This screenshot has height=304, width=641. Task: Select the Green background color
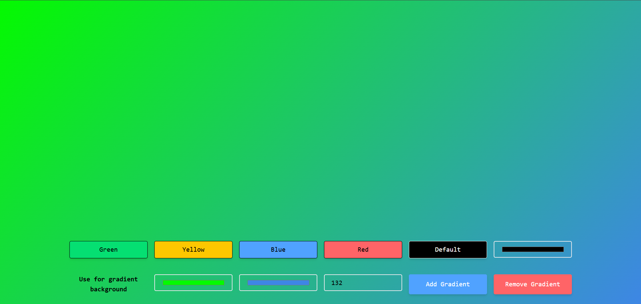(x=108, y=249)
